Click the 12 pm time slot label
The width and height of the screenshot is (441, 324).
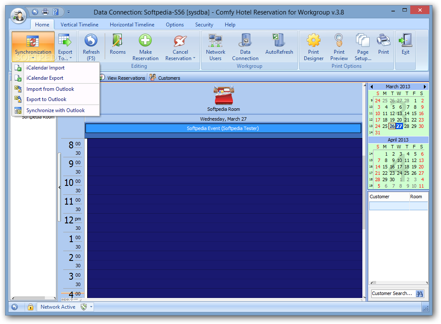point(73,220)
